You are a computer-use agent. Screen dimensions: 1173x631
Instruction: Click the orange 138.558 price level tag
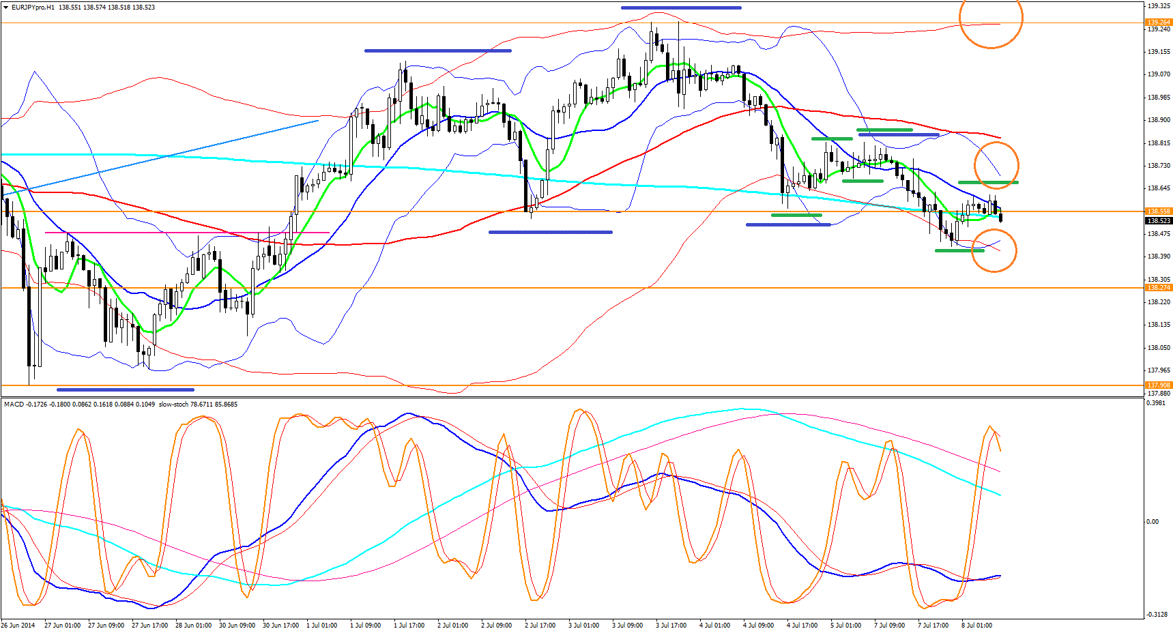pos(1158,211)
